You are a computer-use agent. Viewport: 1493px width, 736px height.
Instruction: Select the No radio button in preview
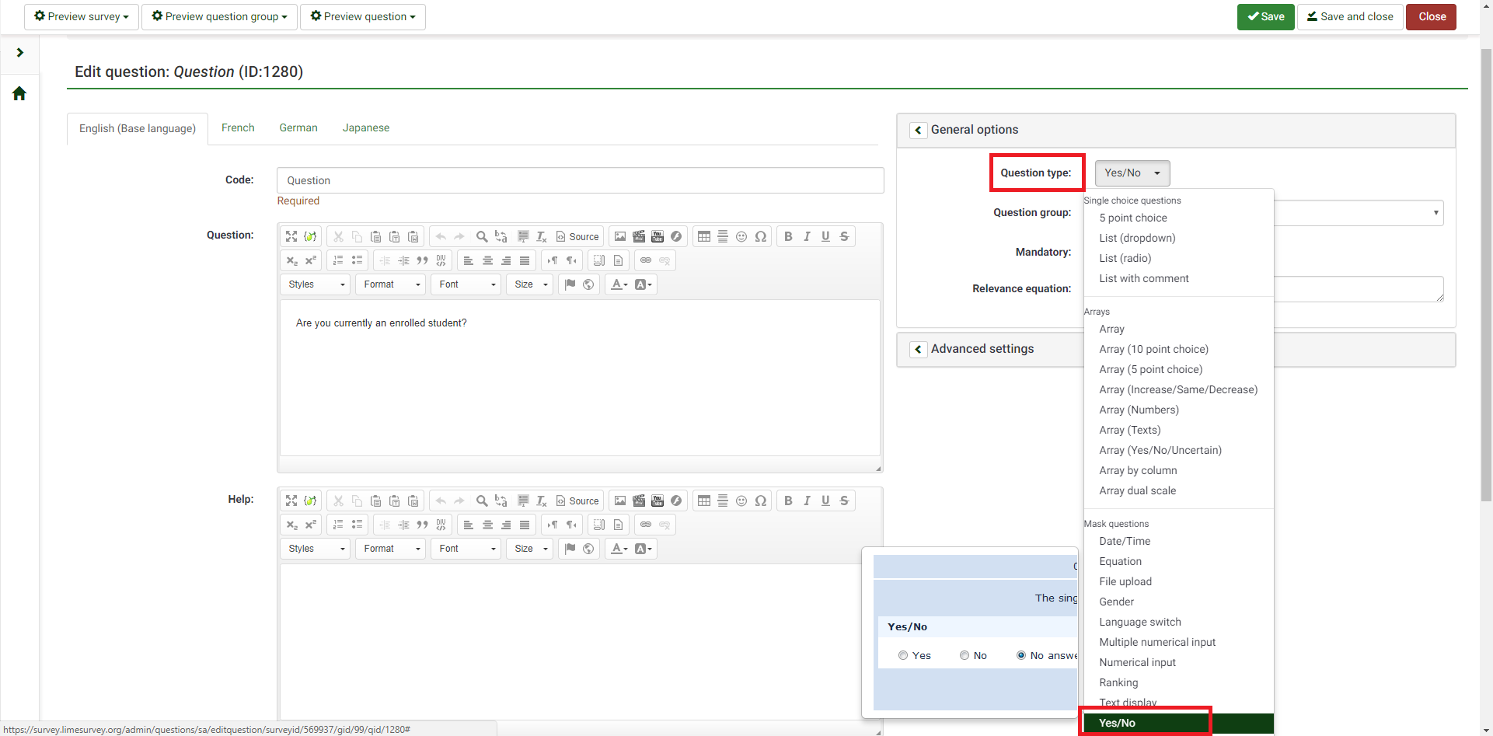(x=965, y=655)
